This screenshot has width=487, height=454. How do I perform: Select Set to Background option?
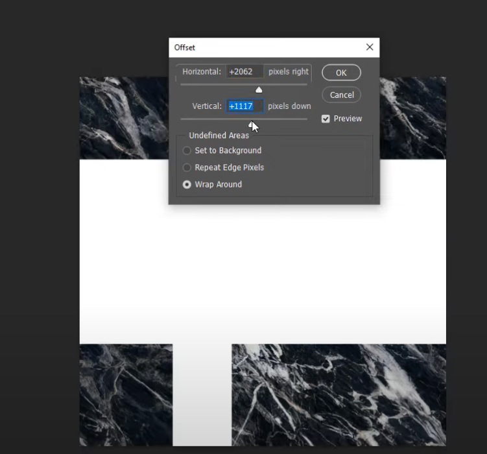coord(187,150)
